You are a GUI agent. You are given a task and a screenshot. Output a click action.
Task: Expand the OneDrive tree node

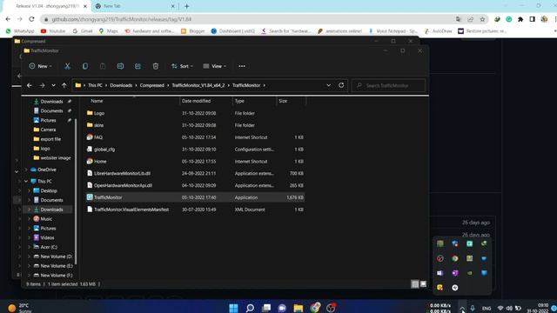26,170
